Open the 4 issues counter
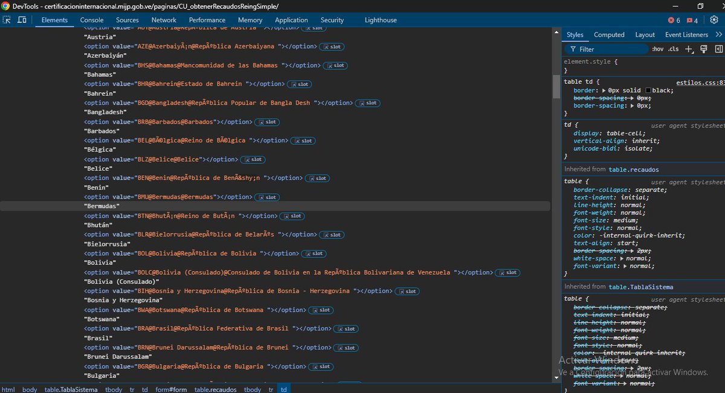Screen dimensions: 725x393 [692, 20]
